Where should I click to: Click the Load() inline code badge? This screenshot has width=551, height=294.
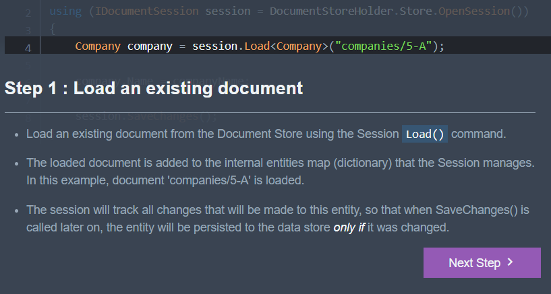point(424,134)
